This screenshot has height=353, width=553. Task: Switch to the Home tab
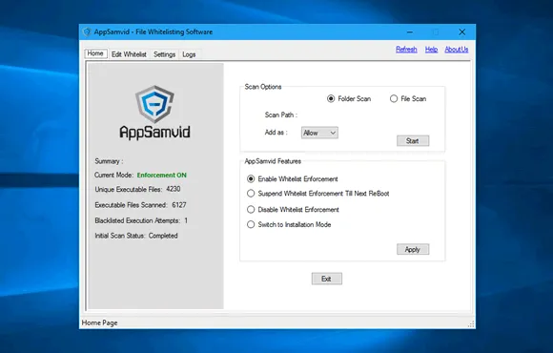(95, 53)
